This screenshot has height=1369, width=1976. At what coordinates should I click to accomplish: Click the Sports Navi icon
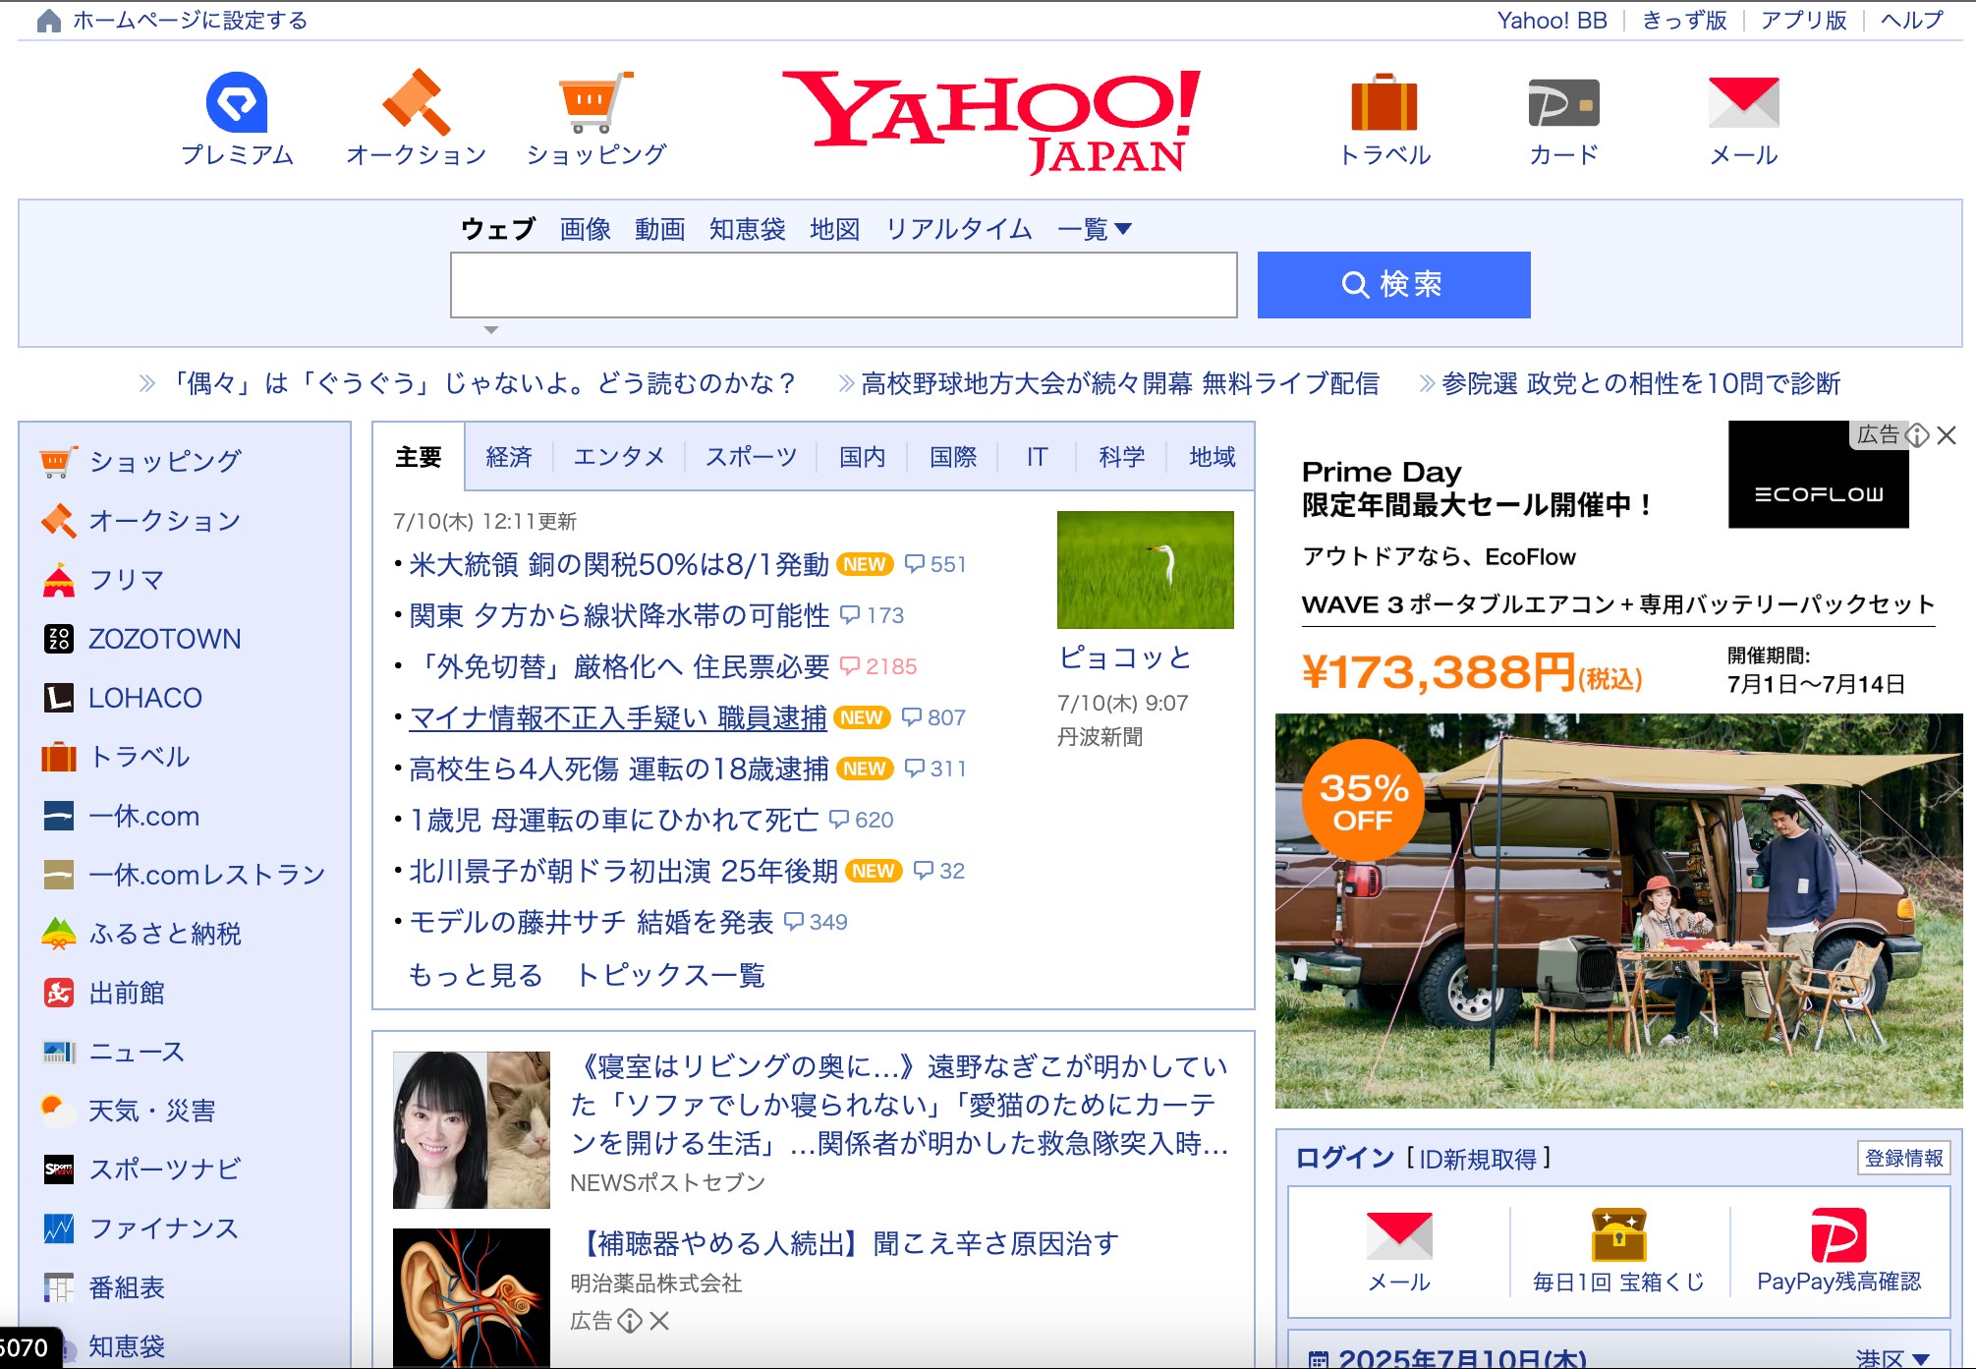(59, 1169)
